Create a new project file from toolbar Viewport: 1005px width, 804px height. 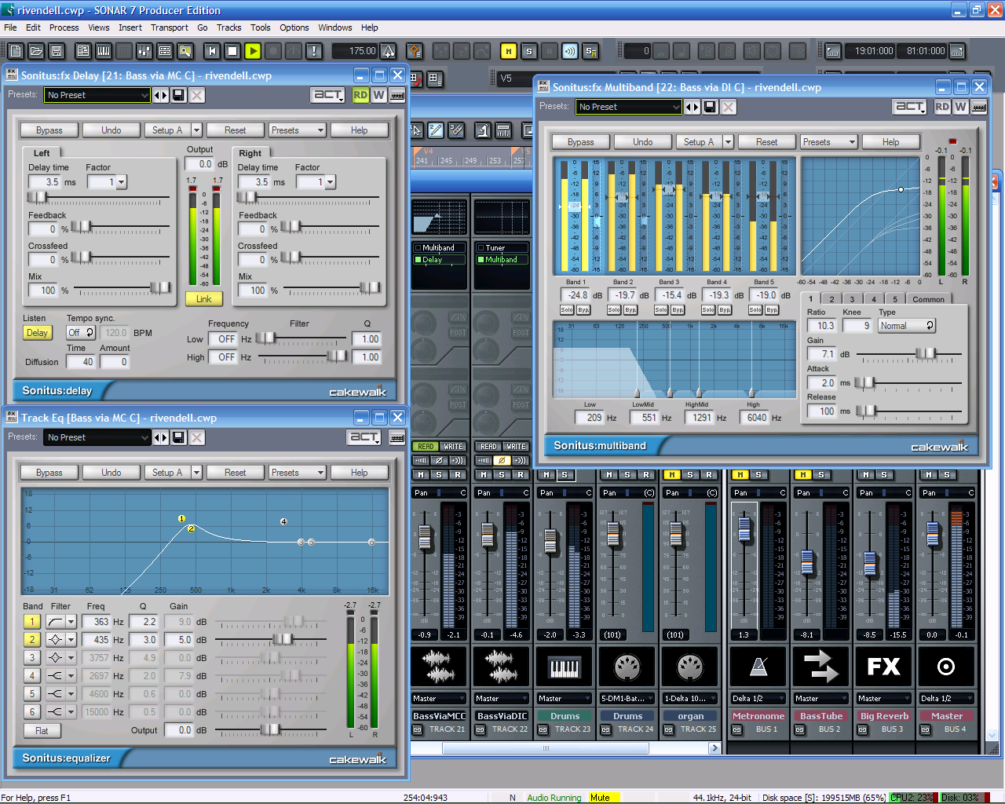pyautogui.click(x=16, y=51)
